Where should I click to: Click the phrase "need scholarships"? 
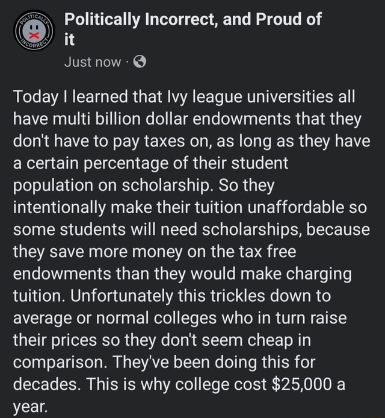tap(231, 230)
